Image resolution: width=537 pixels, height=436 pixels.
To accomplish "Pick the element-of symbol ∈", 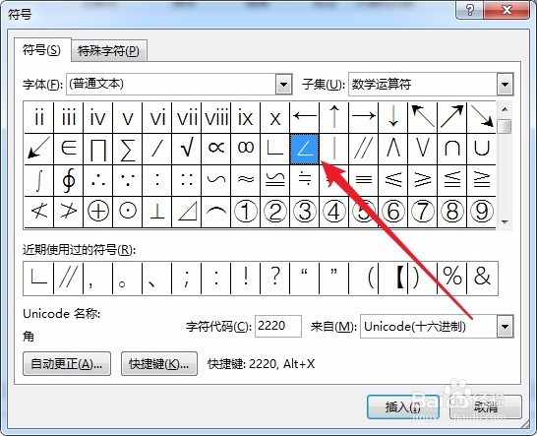I will coord(69,149).
